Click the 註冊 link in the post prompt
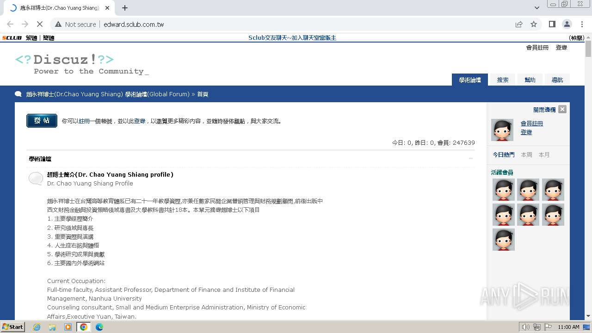 [x=84, y=121]
